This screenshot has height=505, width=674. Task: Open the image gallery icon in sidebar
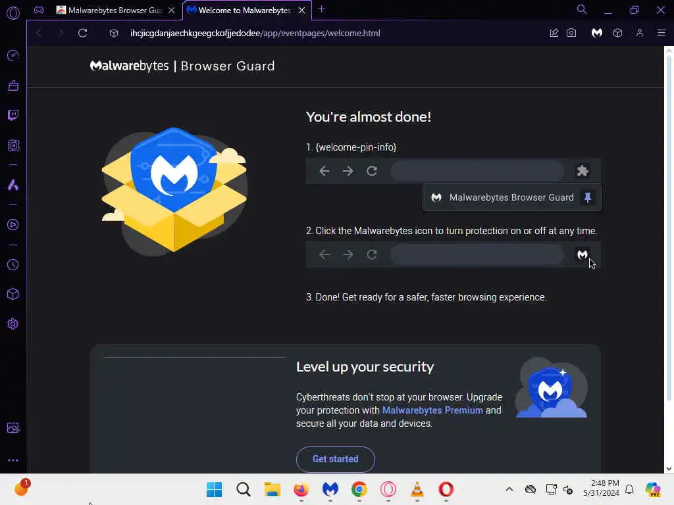[13, 427]
